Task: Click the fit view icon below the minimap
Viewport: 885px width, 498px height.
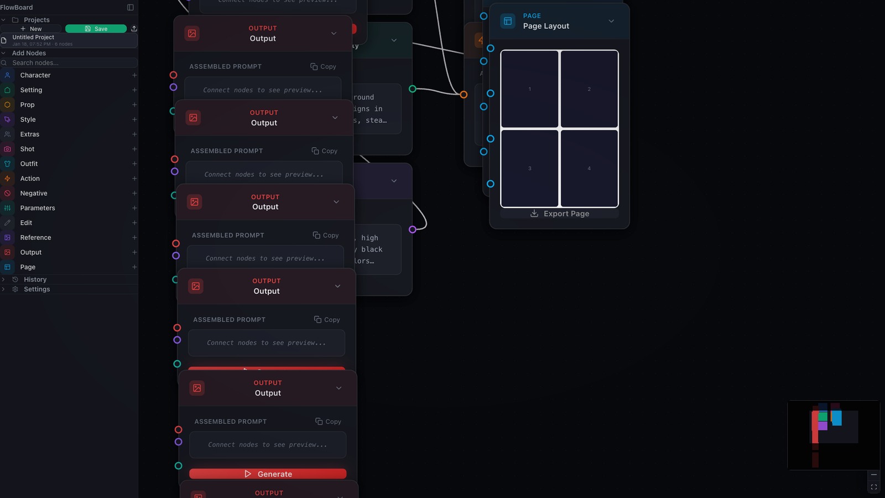Action: pos(874,487)
